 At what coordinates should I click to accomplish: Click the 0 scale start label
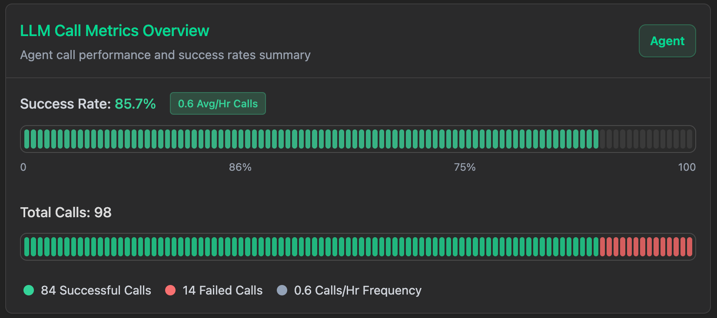pyautogui.click(x=23, y=167)
